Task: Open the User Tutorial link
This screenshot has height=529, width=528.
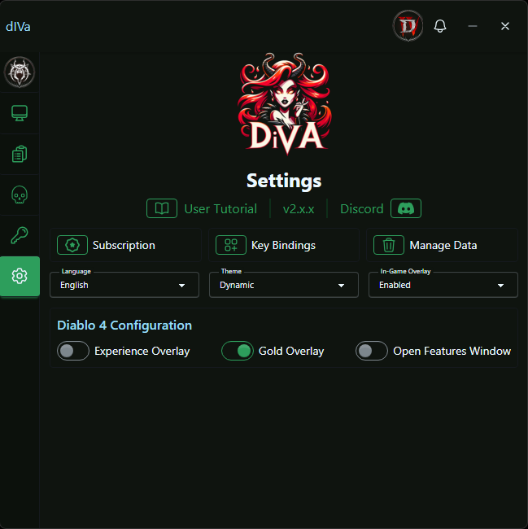Action: 220,209
